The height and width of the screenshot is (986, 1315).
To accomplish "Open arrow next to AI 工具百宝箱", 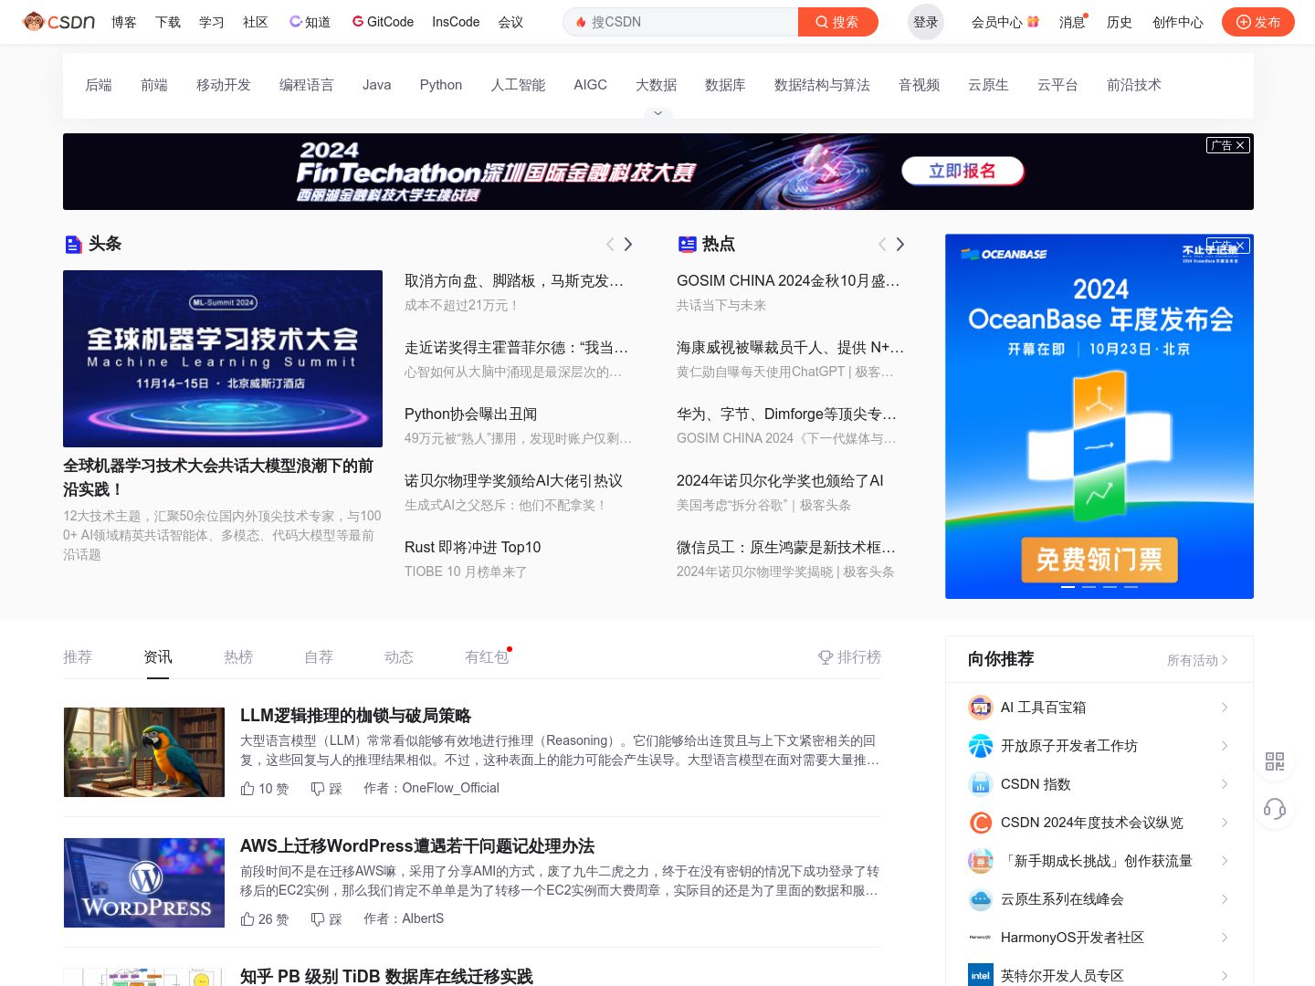I will 1225,708.
